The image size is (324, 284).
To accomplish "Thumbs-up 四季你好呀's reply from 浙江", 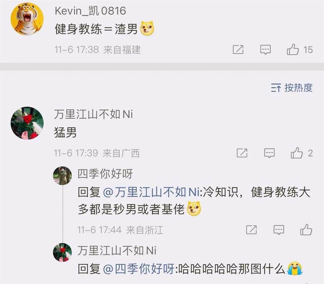I will [x=306, y=230].
